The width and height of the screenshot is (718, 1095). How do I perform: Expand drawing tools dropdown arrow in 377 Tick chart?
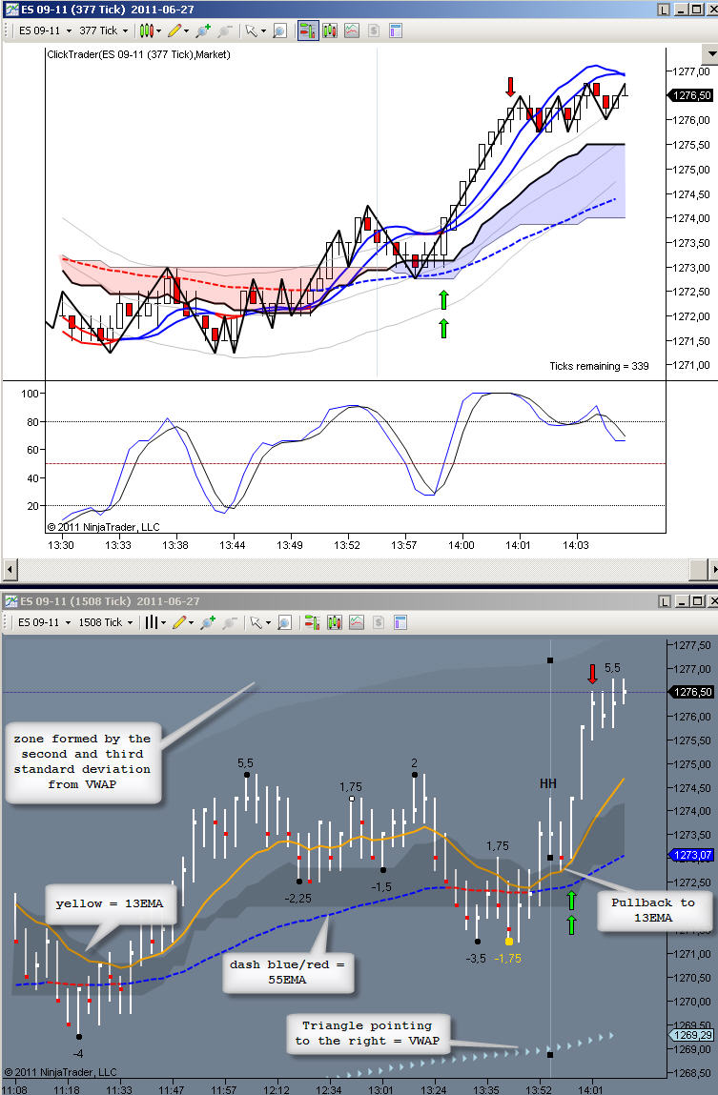tap(187, 30)
